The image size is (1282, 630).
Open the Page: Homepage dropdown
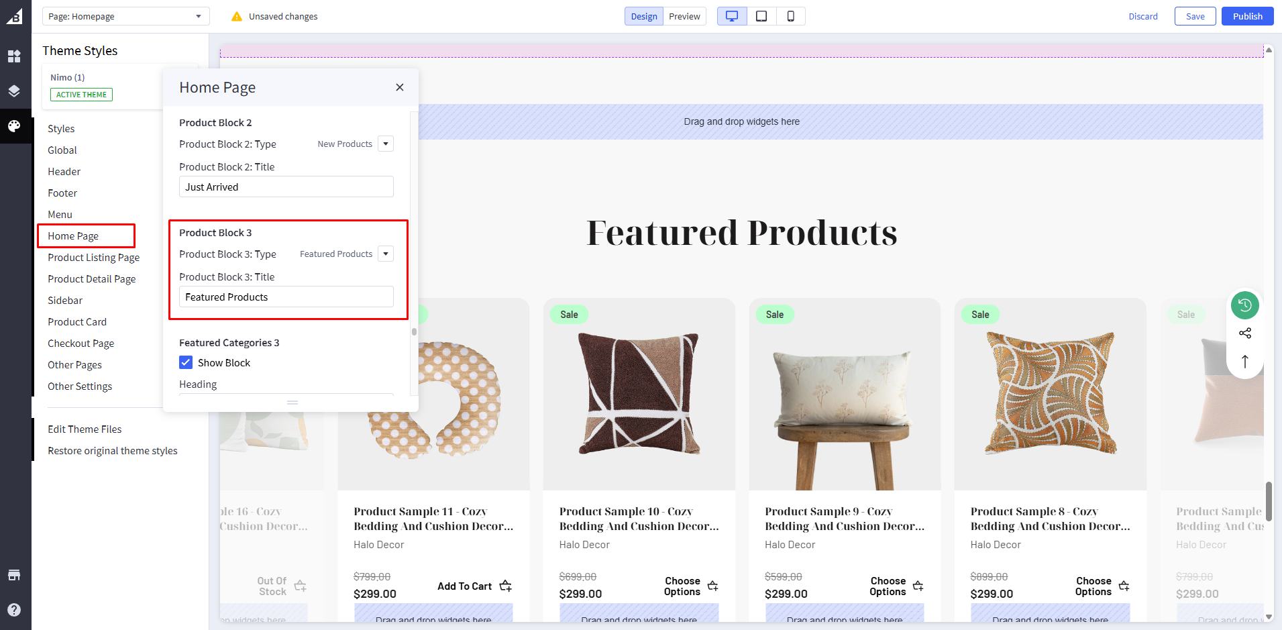point(125,16)
